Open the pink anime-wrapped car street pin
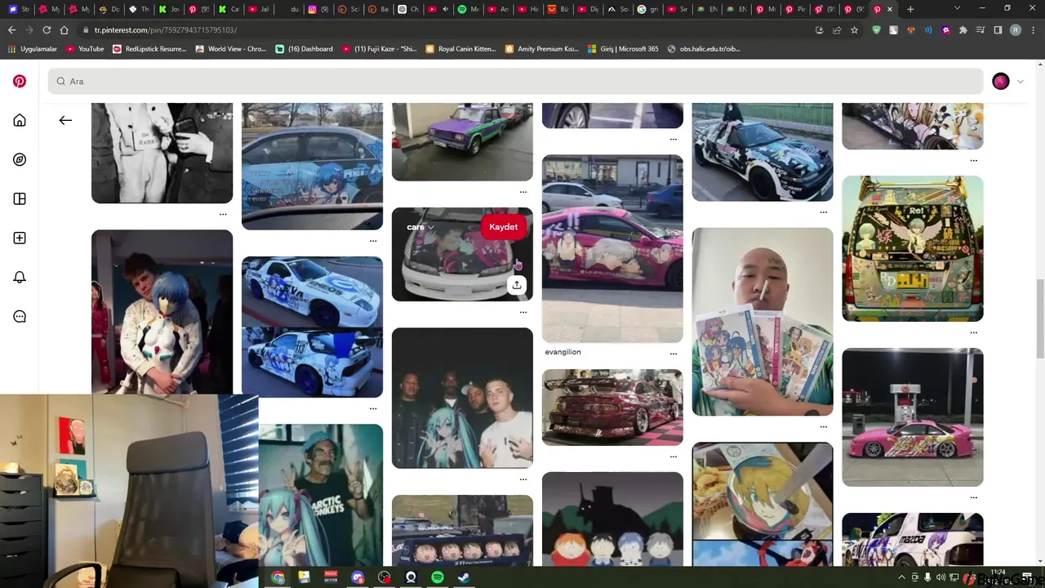The height and width of the screenshot is (588, 1045). 612,248
